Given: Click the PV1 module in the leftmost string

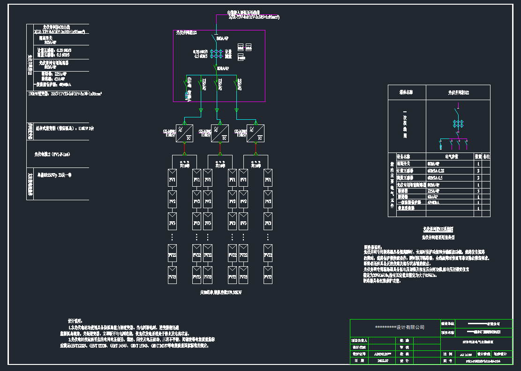Looking at the screenshot, I should (x=173, y=179).
